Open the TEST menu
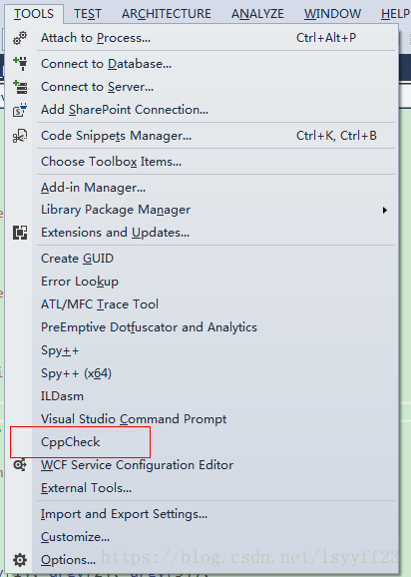This screenshot has width=411, height=577. point(88,14)
